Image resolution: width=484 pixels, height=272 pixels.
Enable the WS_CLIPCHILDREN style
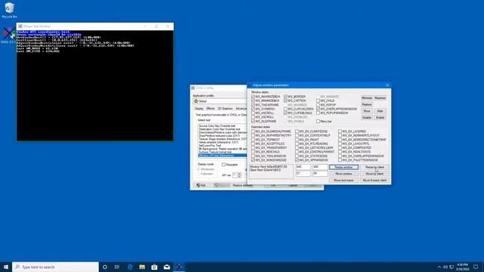(299, 109)
